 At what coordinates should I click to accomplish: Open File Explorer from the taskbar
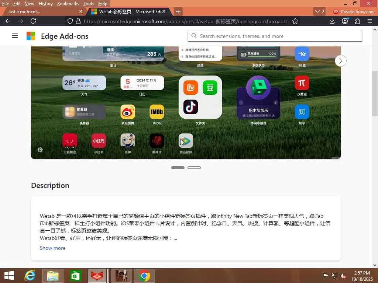click(x=52, y=276)
